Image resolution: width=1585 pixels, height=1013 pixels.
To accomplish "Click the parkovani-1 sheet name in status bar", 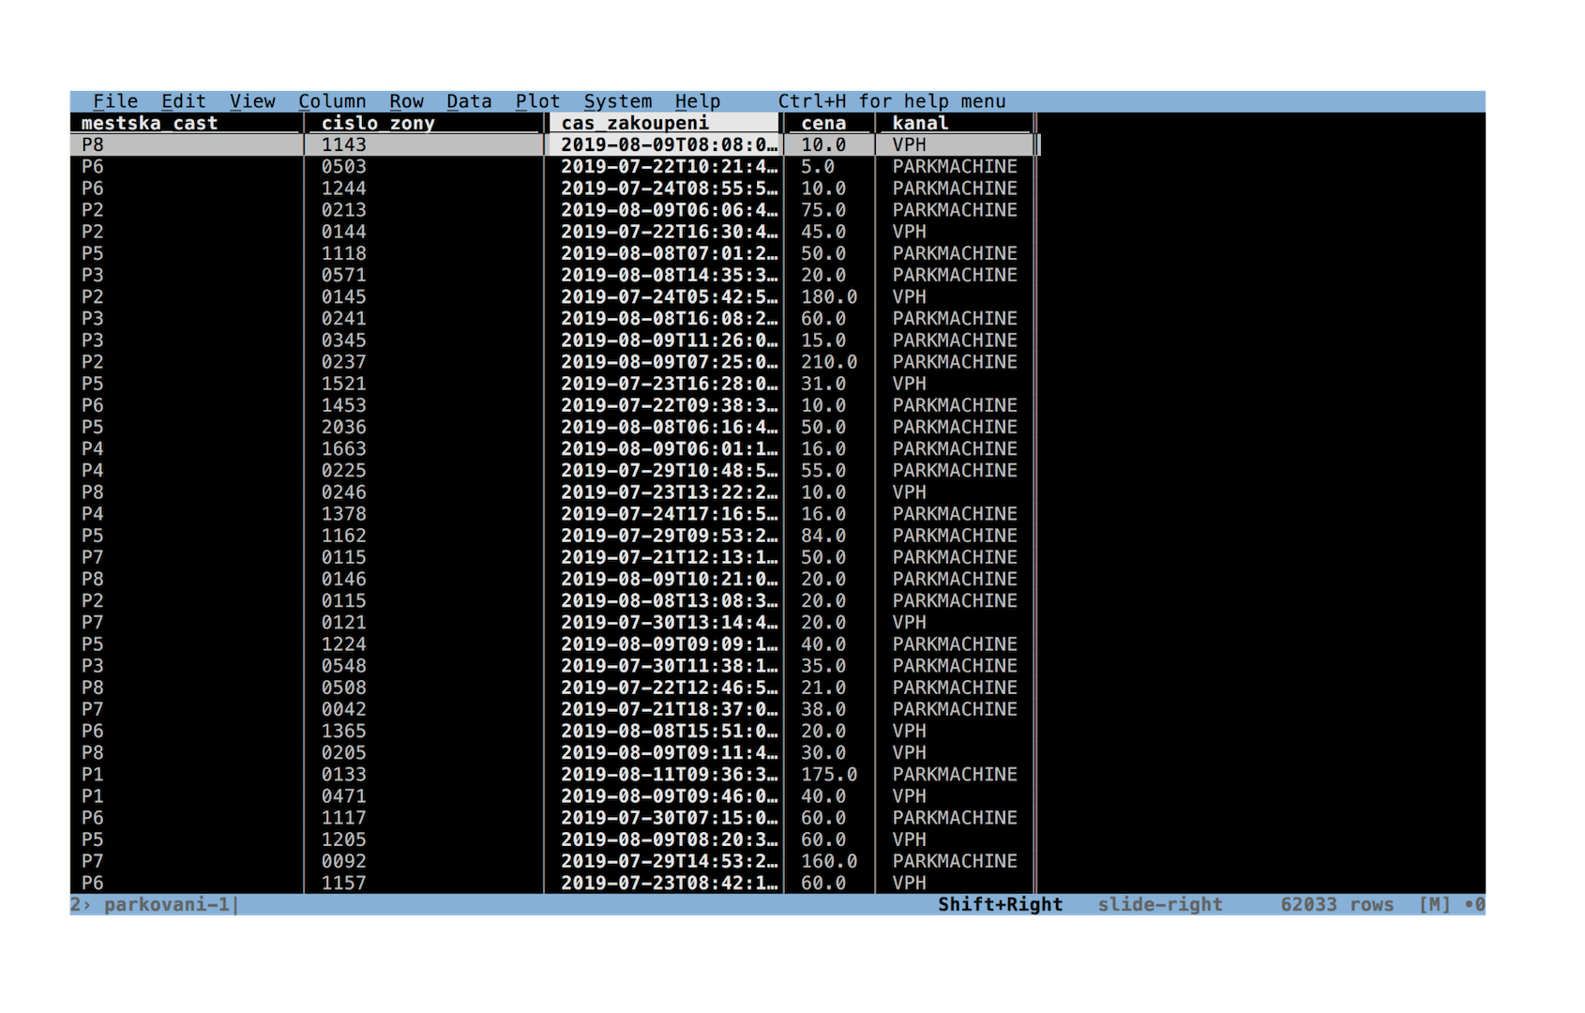I will pyautogui.click(x=167, y=905).
